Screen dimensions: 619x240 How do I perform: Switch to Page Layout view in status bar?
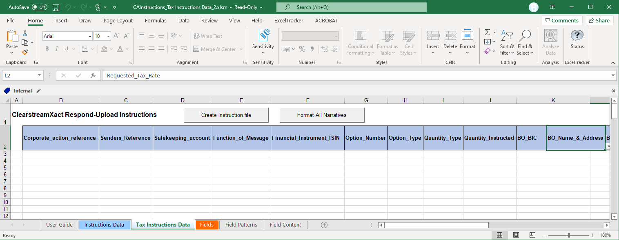coord(516,235)
